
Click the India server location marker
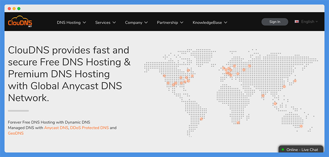tap(263, 96)
